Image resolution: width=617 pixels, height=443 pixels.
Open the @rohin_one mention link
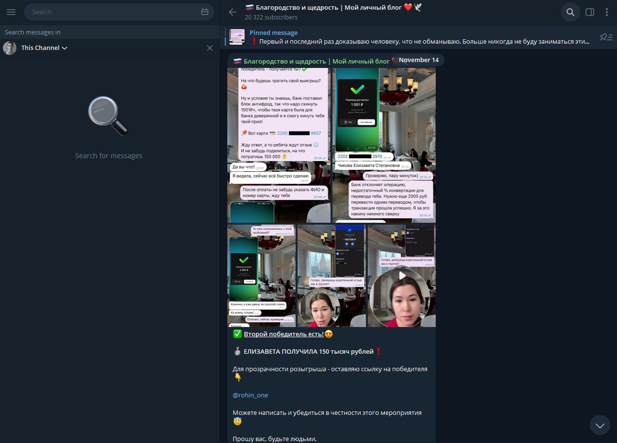pos(250,395)
